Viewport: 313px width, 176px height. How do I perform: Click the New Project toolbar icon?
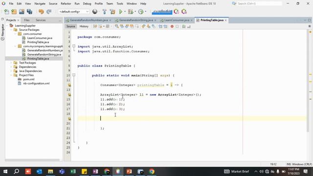pyautogui.click(x=14, y=12)
